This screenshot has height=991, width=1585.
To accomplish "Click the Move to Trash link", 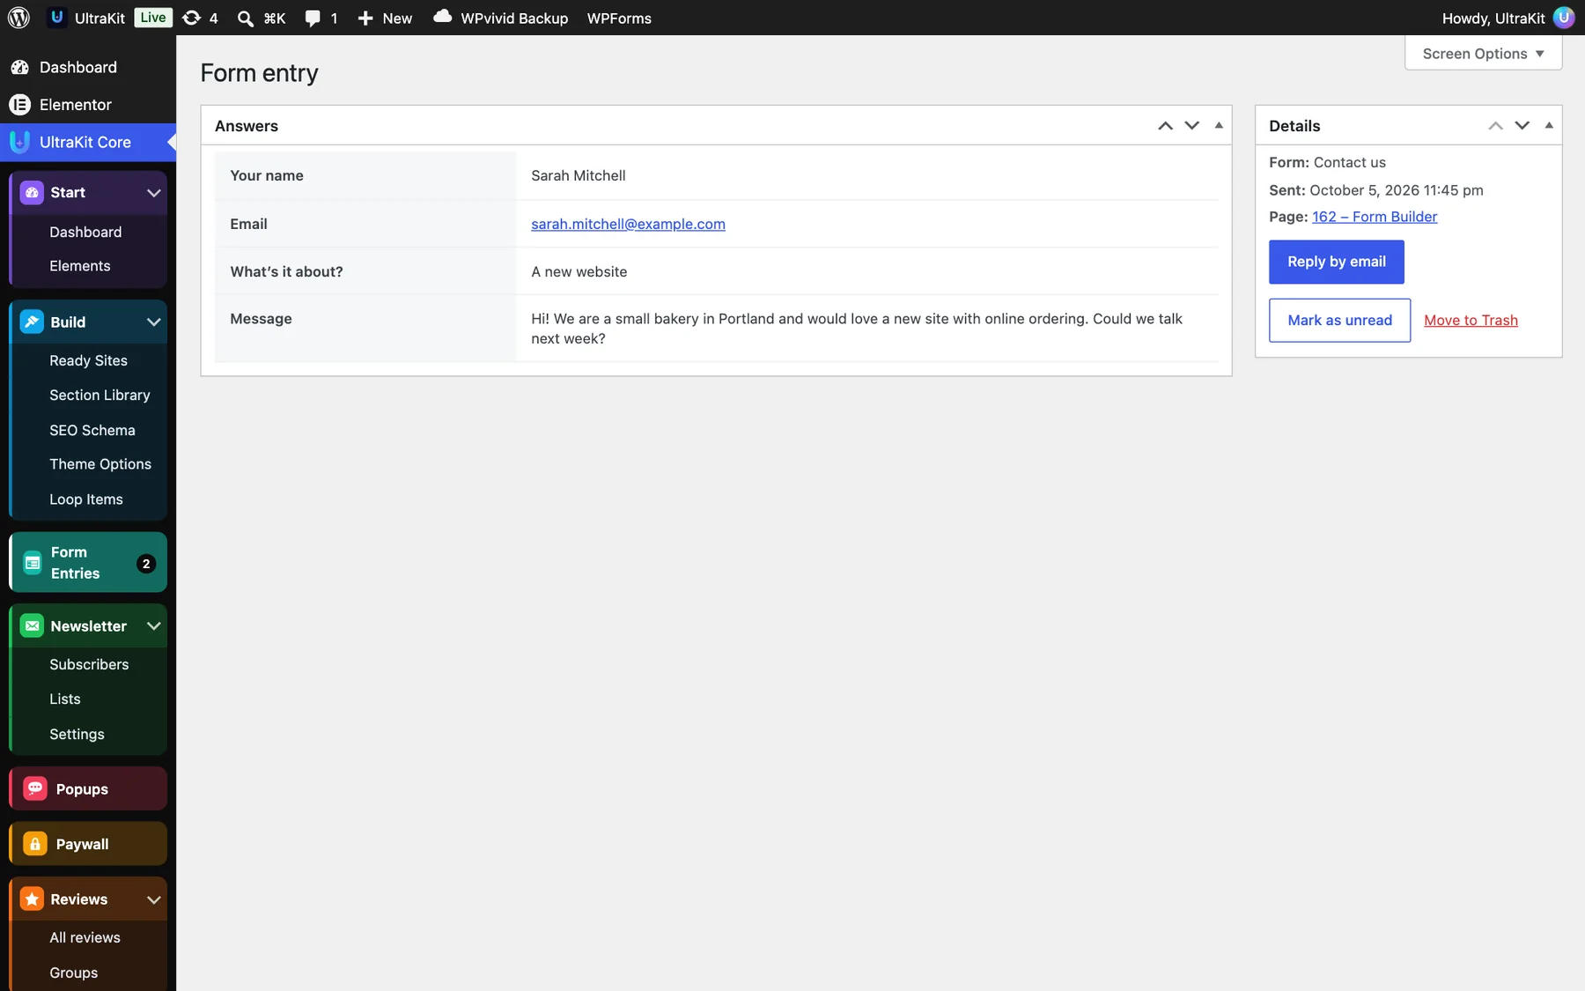I will (1471, 321).
